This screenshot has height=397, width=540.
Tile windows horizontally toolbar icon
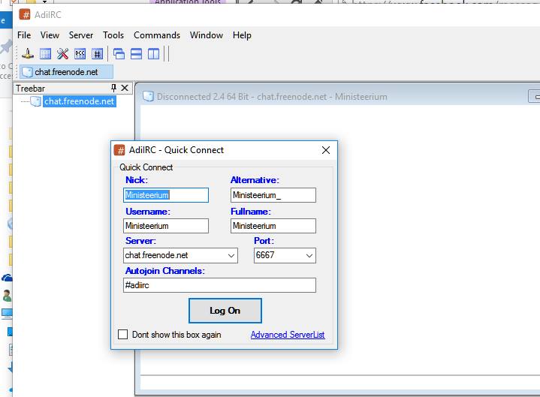click(137, 54)
